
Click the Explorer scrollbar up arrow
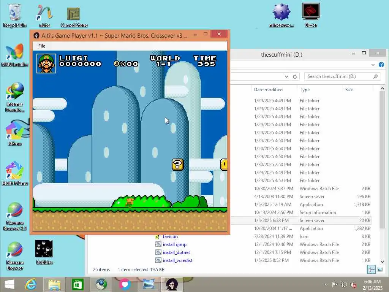pos(382,88)
